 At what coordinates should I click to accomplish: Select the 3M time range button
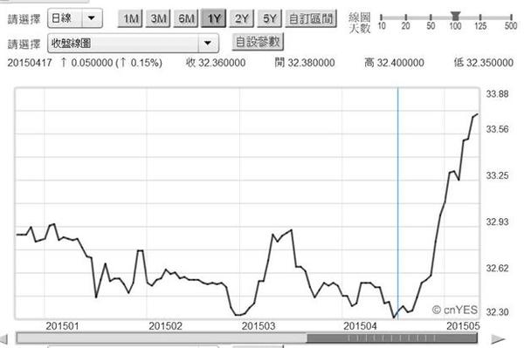158,18
